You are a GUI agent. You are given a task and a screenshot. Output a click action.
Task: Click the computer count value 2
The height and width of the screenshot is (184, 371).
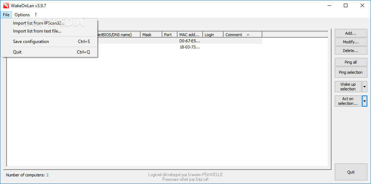[x=47, y=175]
